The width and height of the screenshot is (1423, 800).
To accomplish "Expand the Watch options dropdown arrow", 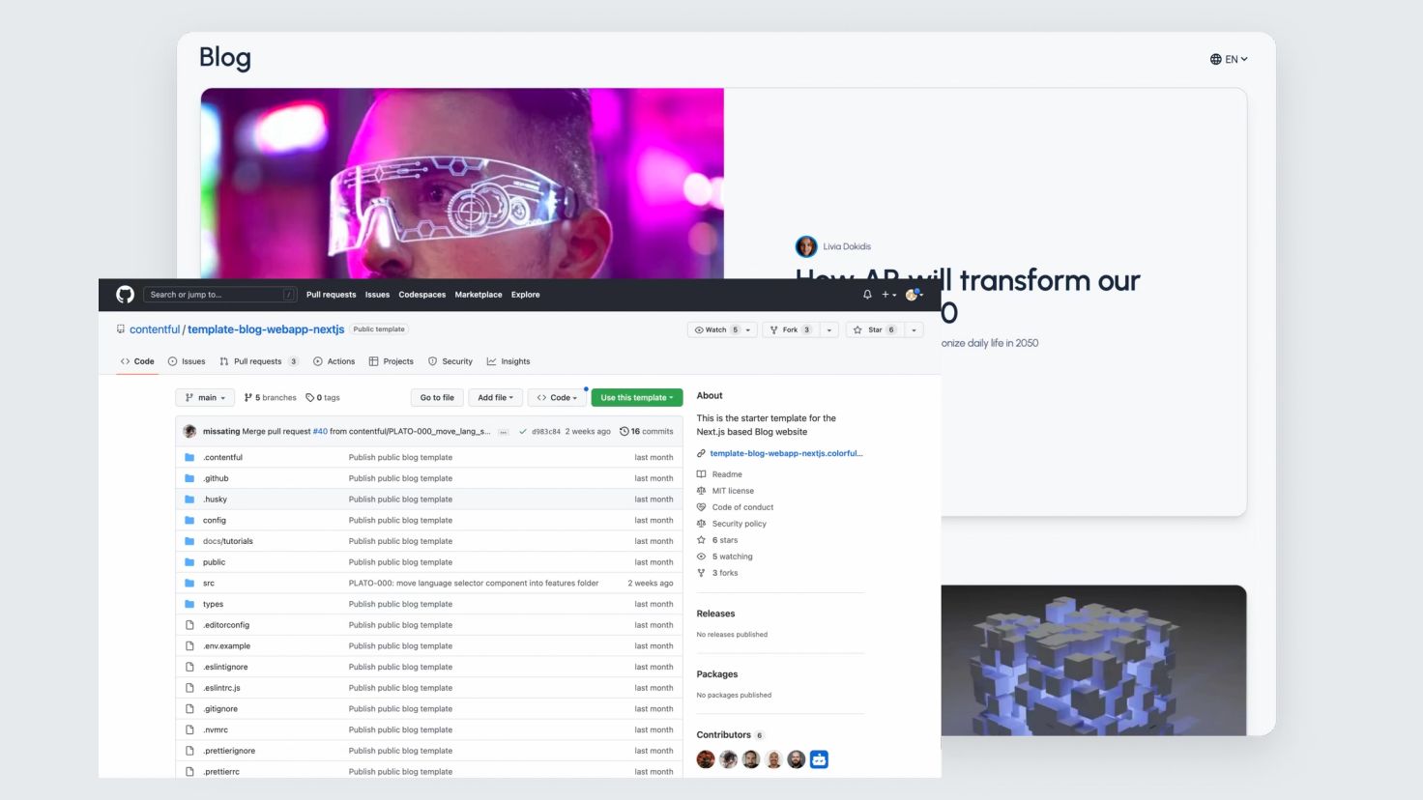I will pos(748,329).
